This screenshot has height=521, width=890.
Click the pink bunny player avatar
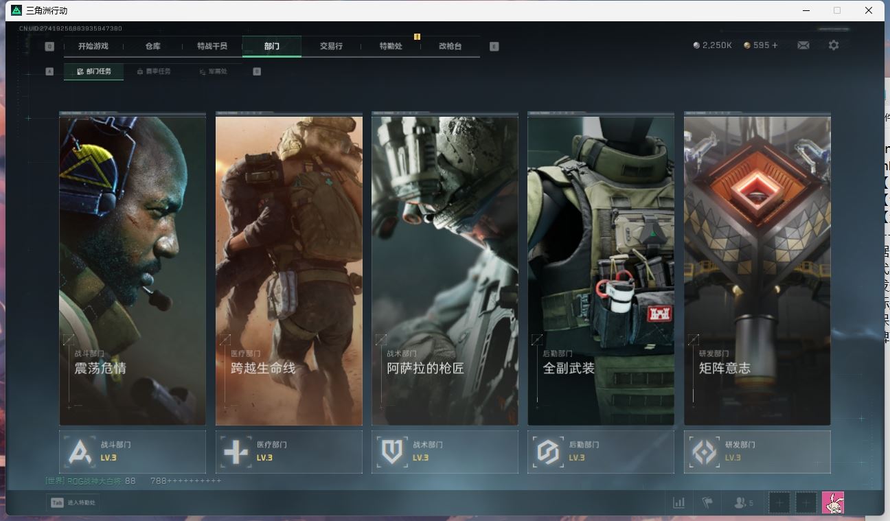pyautogui.click(x=833, y=503)
